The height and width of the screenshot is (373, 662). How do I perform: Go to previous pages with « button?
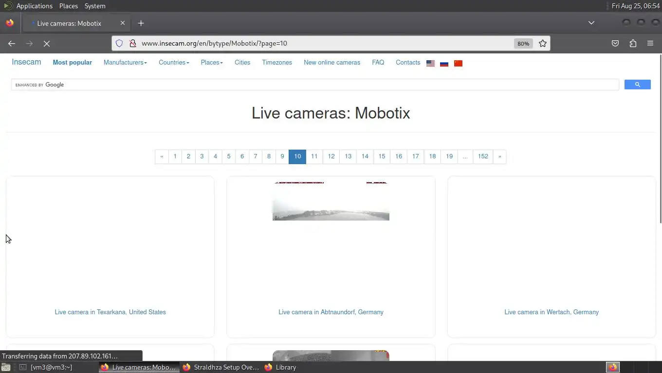[x=162, y=156]
